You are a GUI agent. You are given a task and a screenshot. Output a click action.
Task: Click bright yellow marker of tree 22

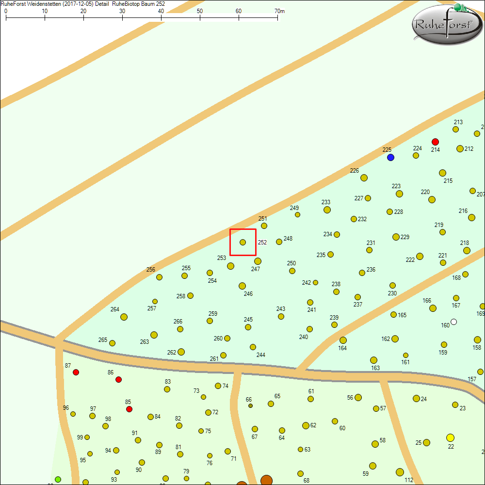pyautogui.click(x=450, y=437)
